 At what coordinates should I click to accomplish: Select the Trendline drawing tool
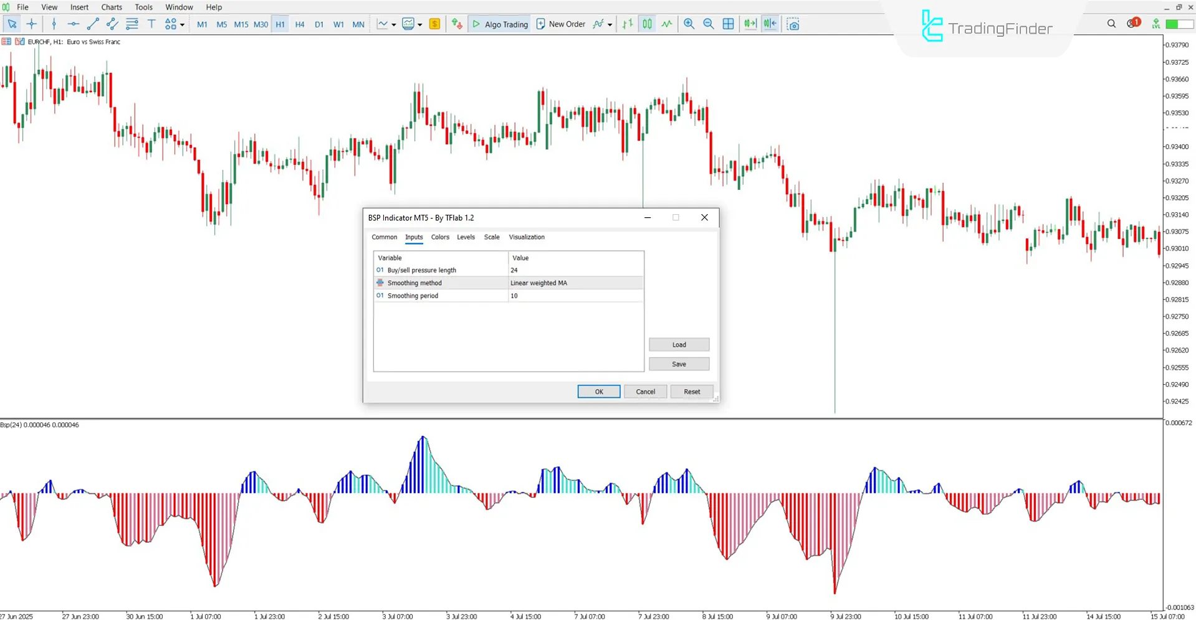(93, 24)
